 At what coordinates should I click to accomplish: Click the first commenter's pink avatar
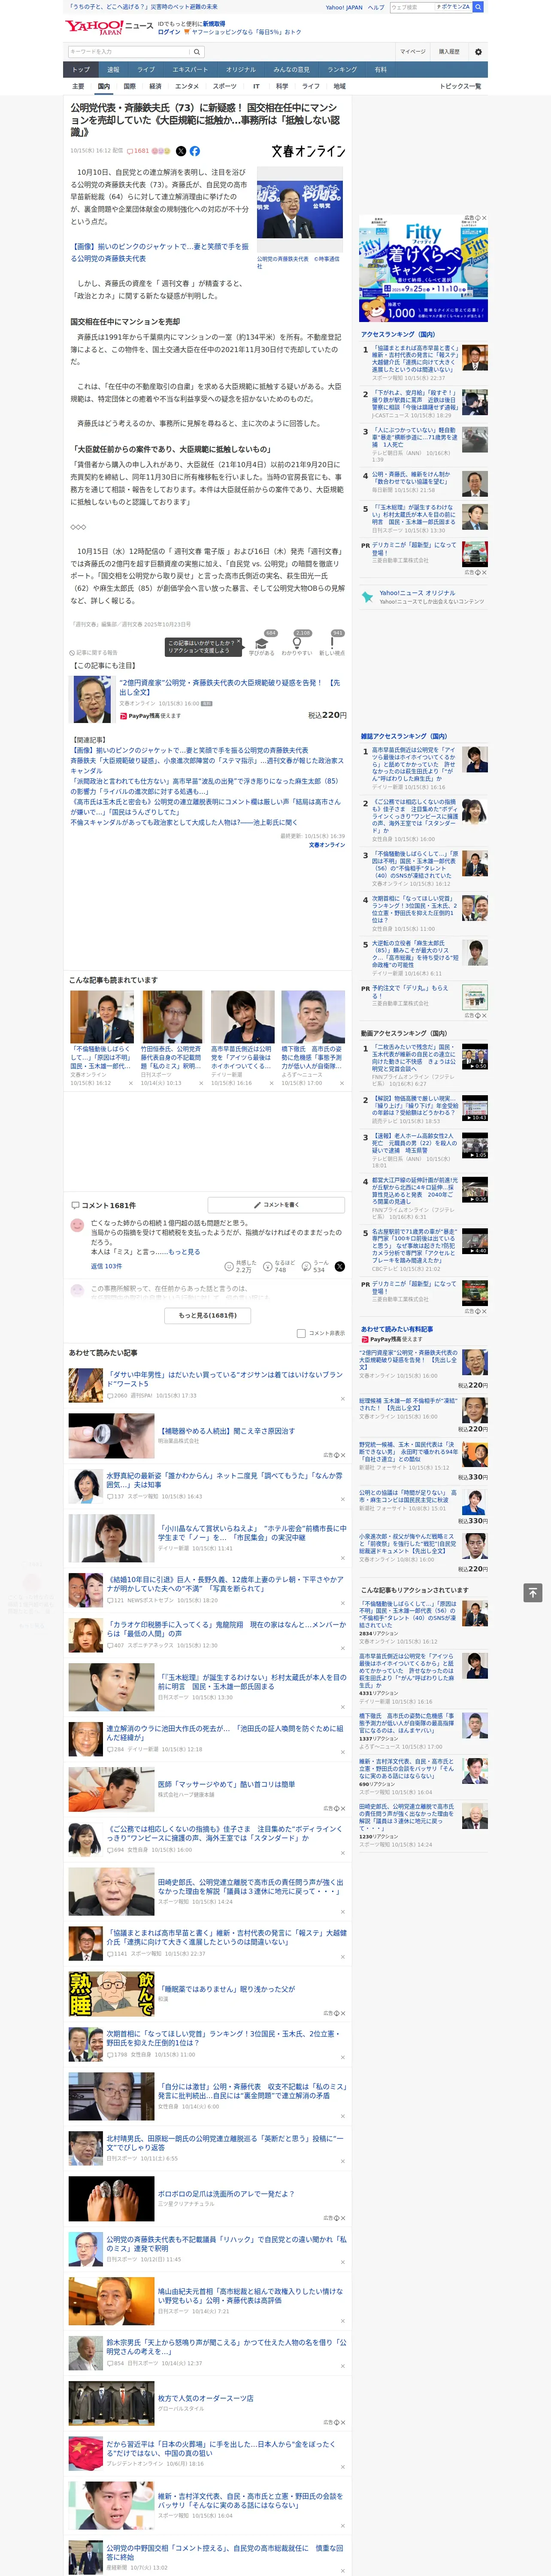tap(77, 1224)
